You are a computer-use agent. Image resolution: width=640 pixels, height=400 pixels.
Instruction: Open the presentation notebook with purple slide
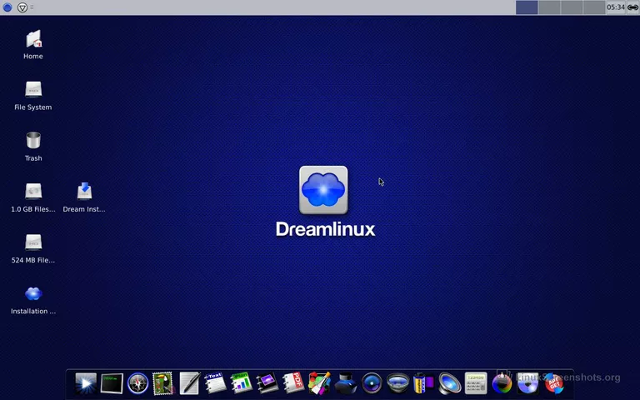click(x=267, y=383)
